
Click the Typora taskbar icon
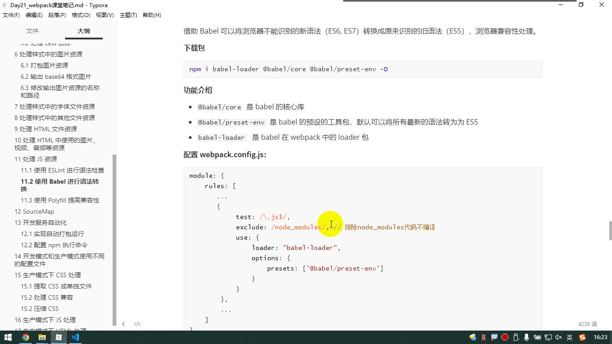59,337
